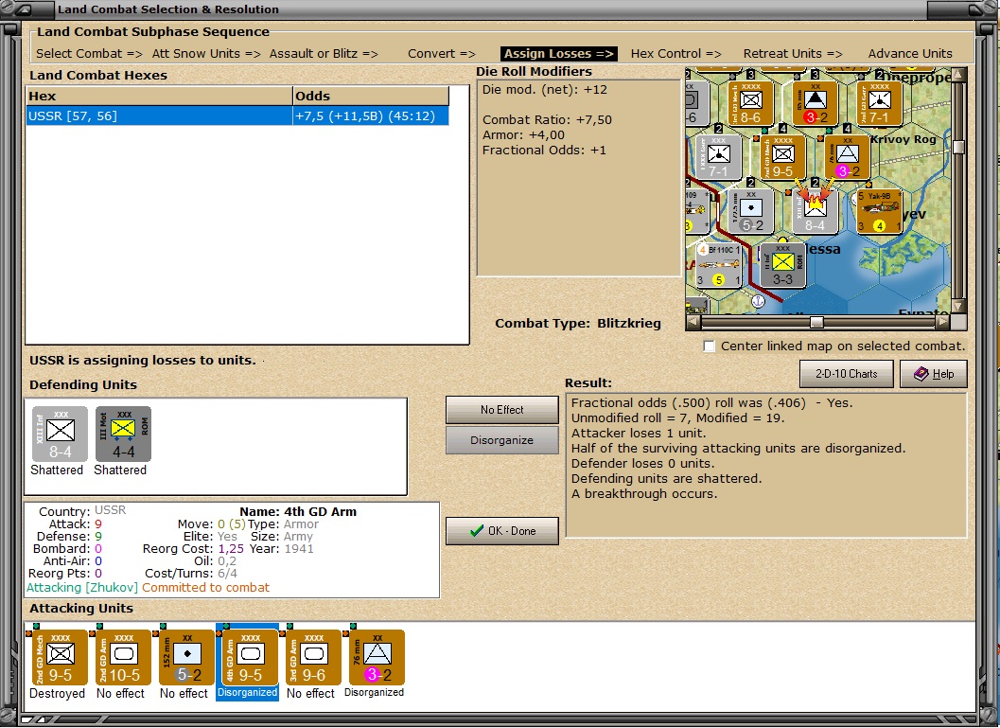Click the 'Die mod. (net): +12' line
Screen dimensions: 1000x728
pyautogui.click(x=545, y=89)
